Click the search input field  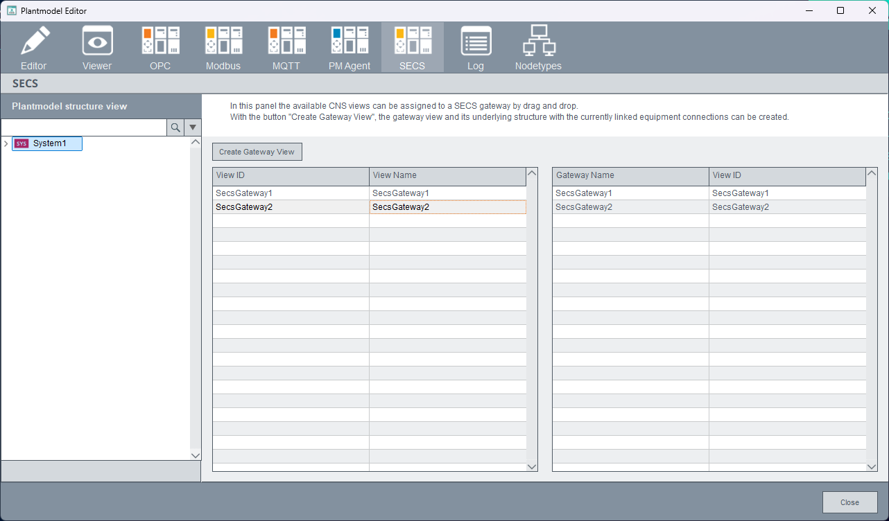pyautogui.click(x=84, y=127)
